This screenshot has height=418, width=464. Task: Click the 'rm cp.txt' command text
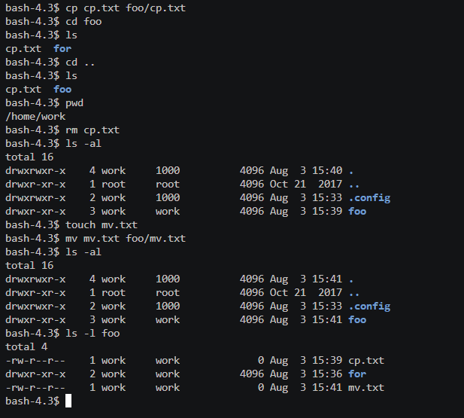92,130
